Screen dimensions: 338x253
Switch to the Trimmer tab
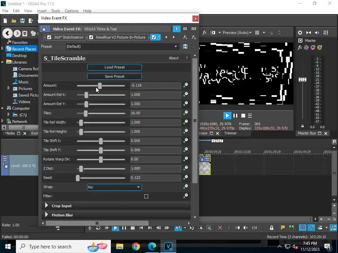[230, 133]
